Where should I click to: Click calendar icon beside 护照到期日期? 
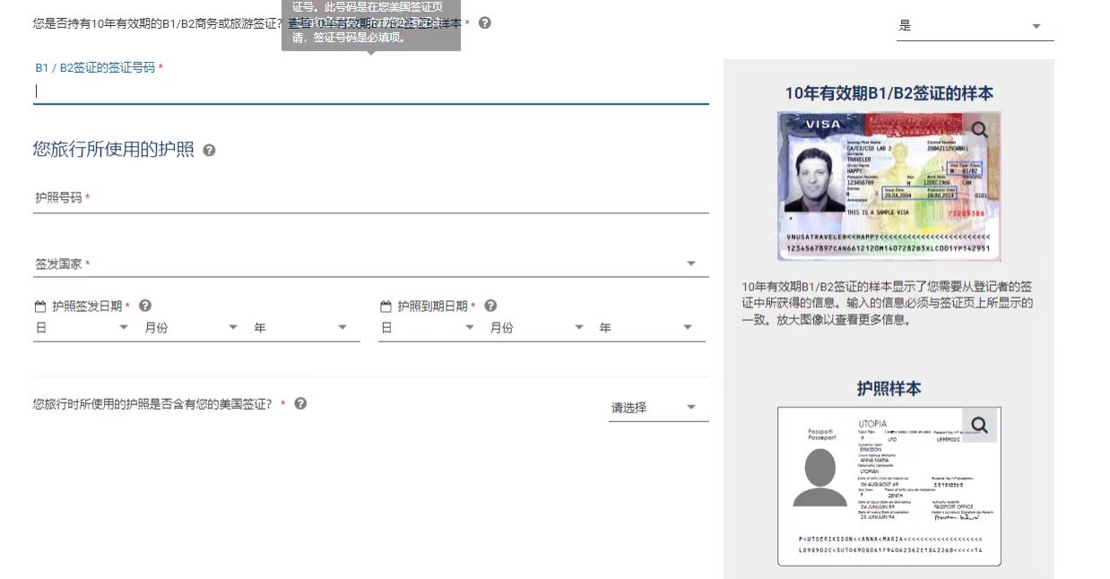(386, 307)
